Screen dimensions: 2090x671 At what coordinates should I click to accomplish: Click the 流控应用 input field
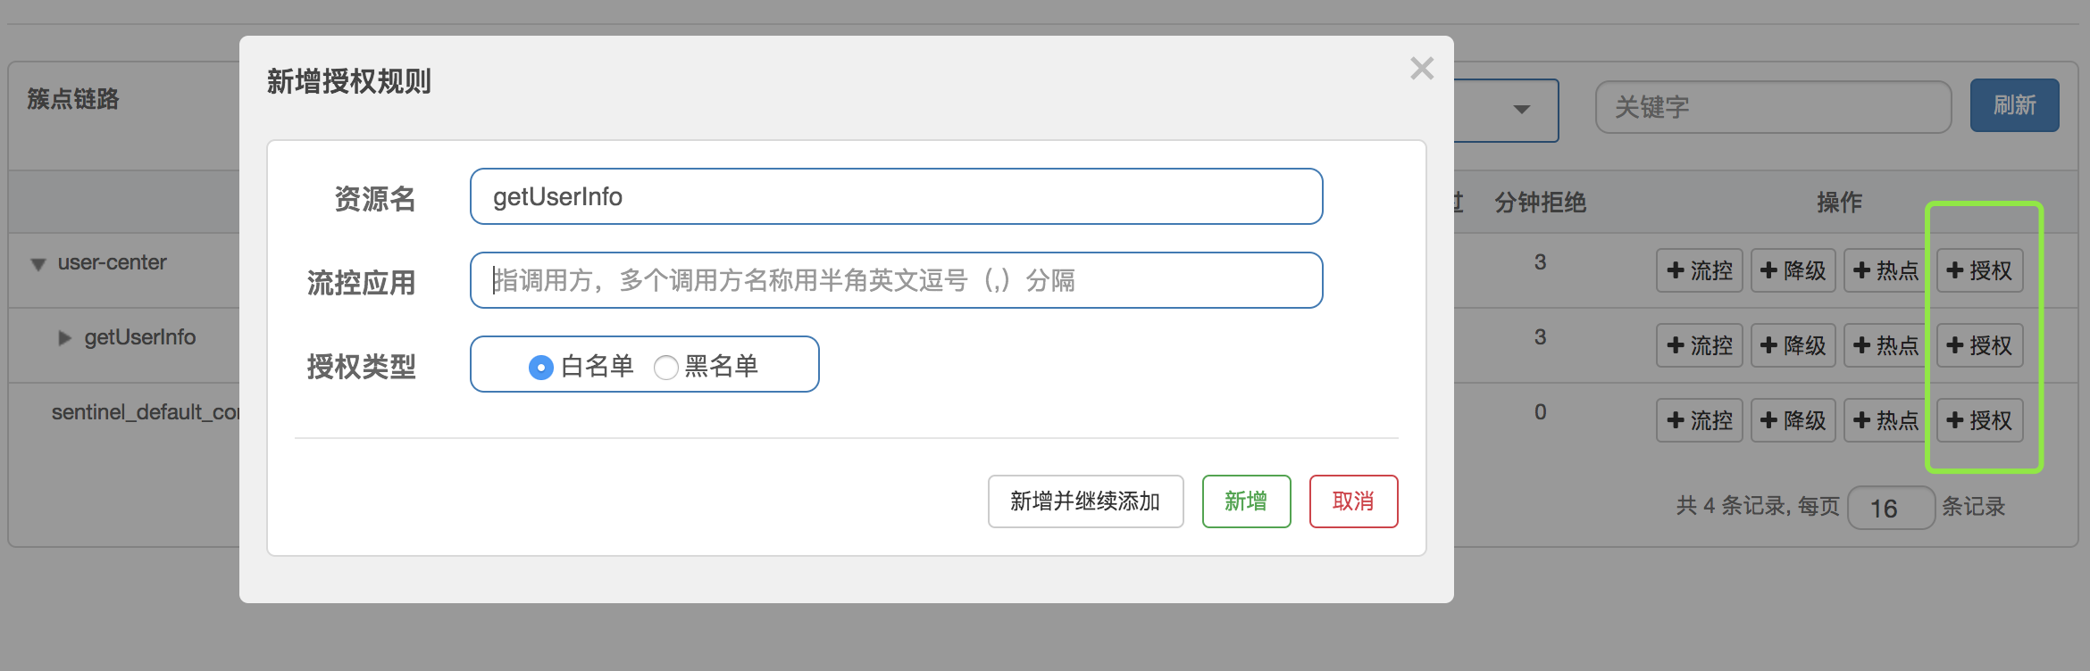click(x=896, y=280)
